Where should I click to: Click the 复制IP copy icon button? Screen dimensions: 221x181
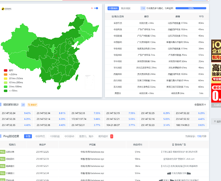click(x=32, y=105)
